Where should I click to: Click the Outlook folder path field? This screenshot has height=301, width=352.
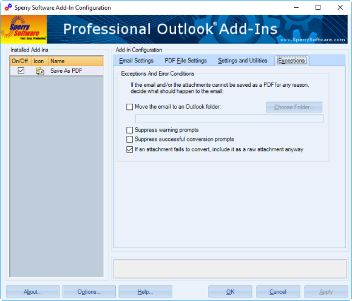[229, 119]
